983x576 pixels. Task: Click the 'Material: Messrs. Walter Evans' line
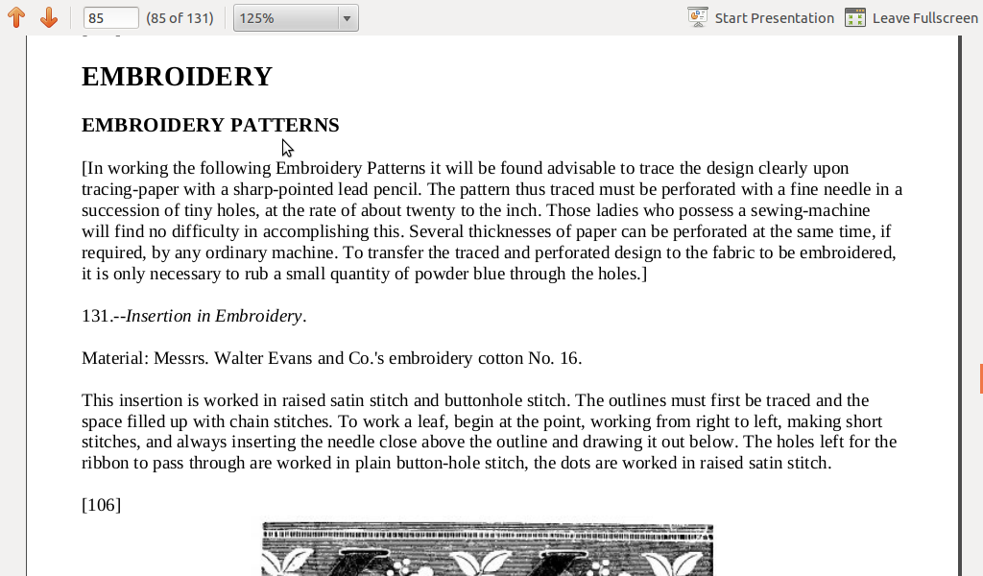pos(331,358)
